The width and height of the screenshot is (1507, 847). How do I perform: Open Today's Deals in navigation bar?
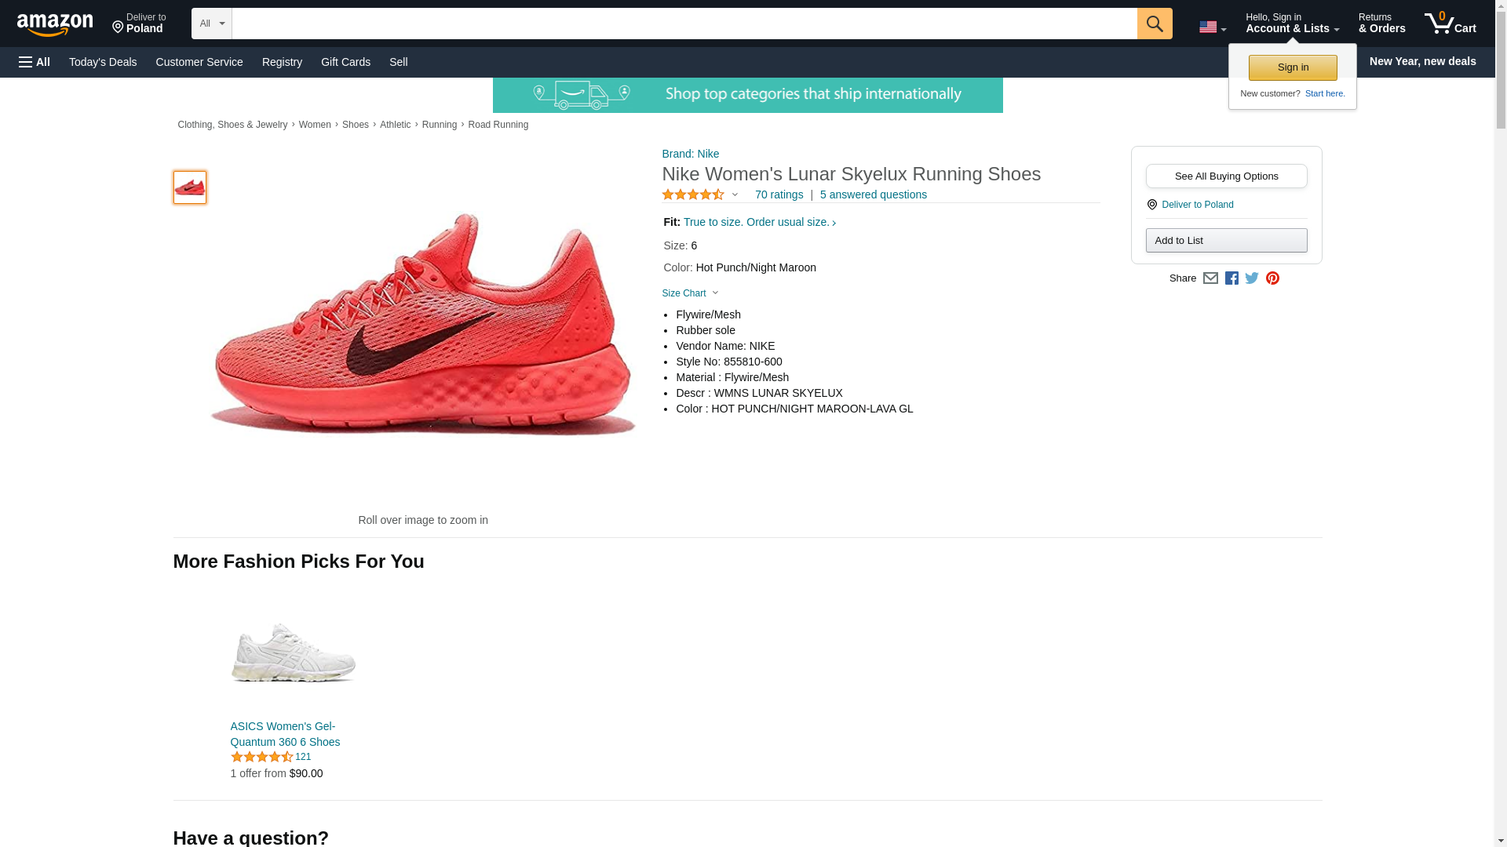[103, 62]
